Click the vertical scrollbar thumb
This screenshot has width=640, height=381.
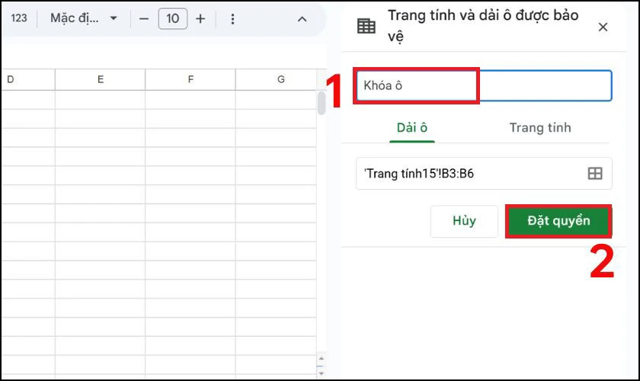[322, 104]
